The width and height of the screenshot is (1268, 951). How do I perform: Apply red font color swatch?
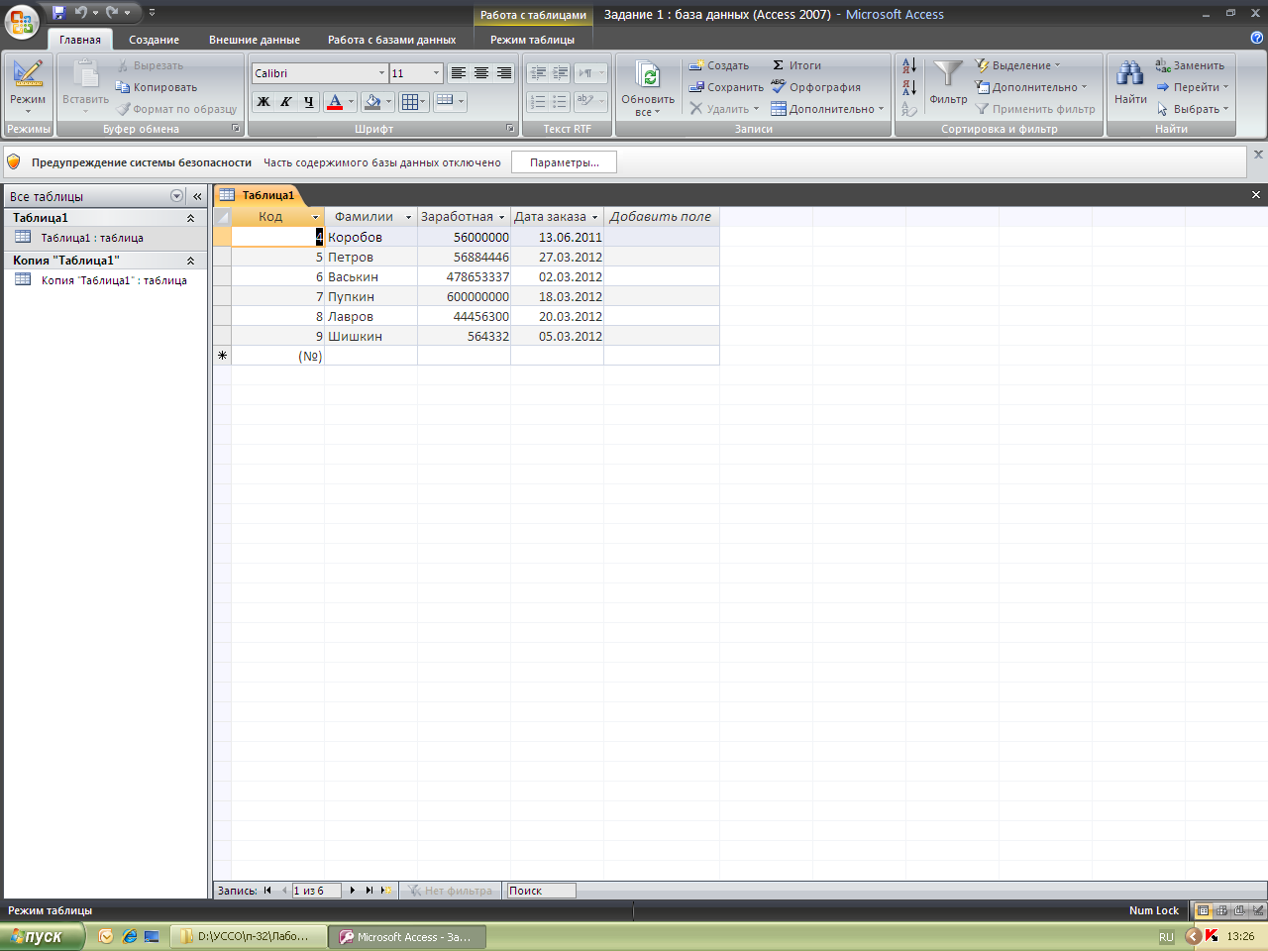click(335, 102)
